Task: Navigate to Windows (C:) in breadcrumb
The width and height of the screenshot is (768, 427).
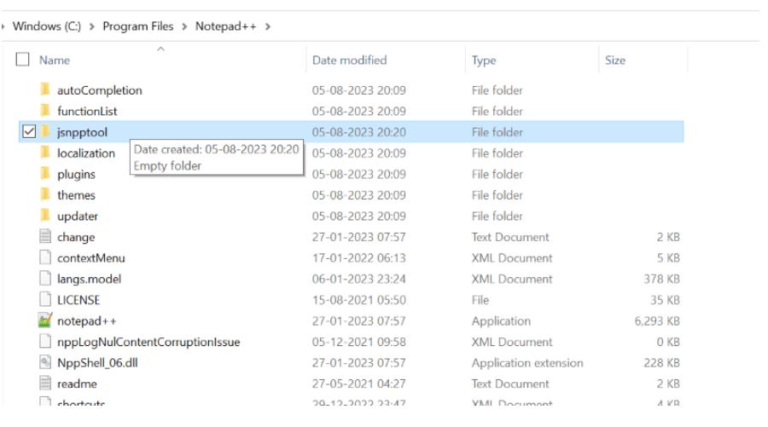Action: 49,27
